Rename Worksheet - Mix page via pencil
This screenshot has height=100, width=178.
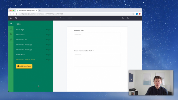point(46,40)
